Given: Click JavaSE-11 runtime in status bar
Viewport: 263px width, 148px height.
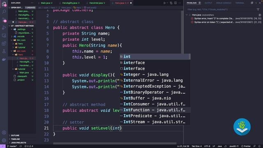Looking at the screenshot, I should click(x=234, y=146).
